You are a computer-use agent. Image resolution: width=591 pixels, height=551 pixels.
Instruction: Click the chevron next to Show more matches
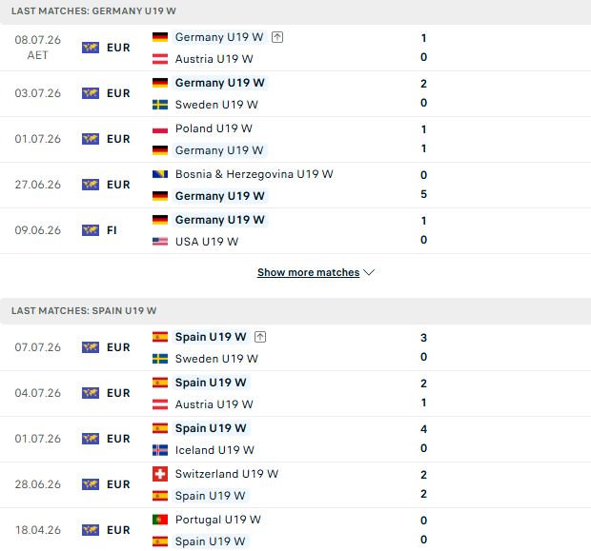click(x=369, y=272)
